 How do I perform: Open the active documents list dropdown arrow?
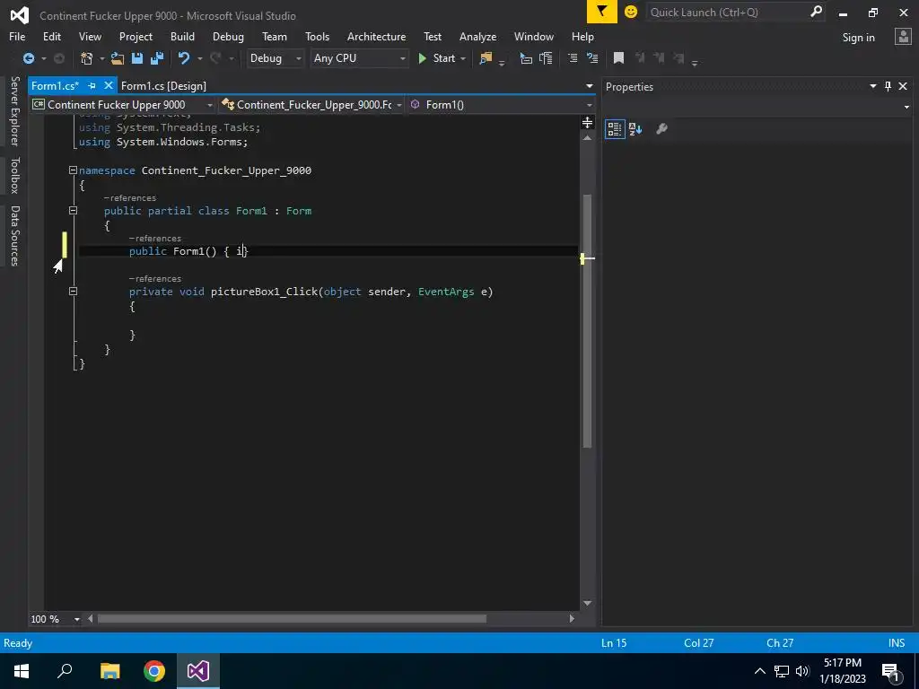pyautogui.click(x=589, y=86)
